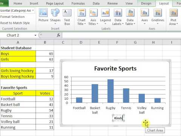Click the Football bar in chart
181x136 pixels.
click(79, 100)
